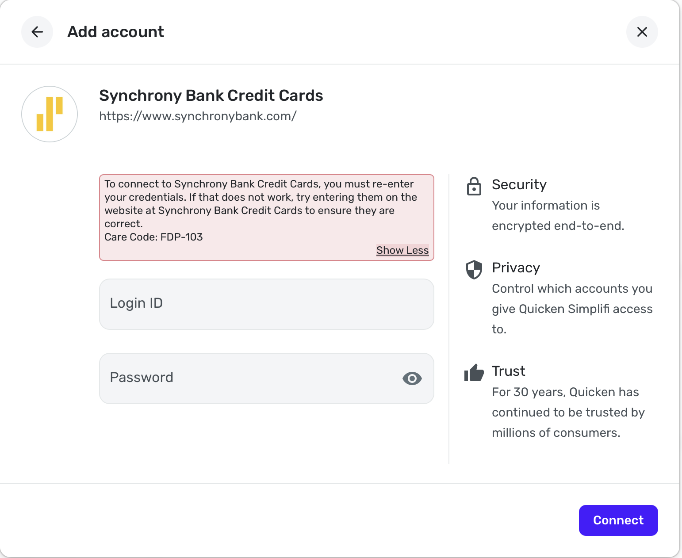Toggle password visibility eye icon
Viewport: 682px width, 558px height.
412,378
